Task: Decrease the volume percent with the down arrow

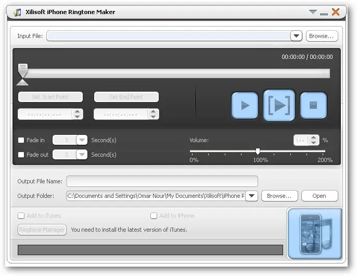Action: [313, 143]
